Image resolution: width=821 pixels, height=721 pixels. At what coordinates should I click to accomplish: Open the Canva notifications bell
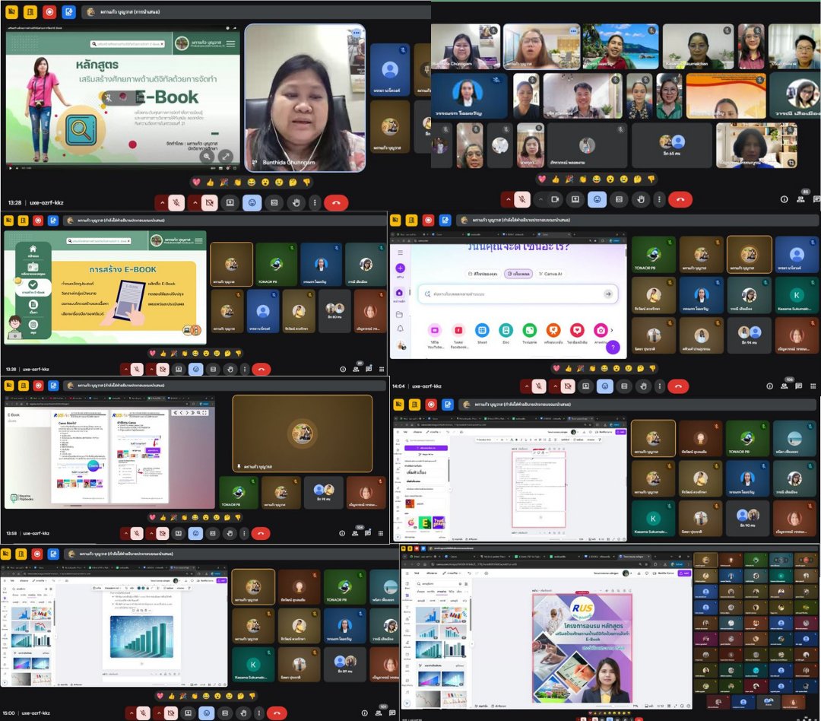pyautogui.click(x=400, y=328)
